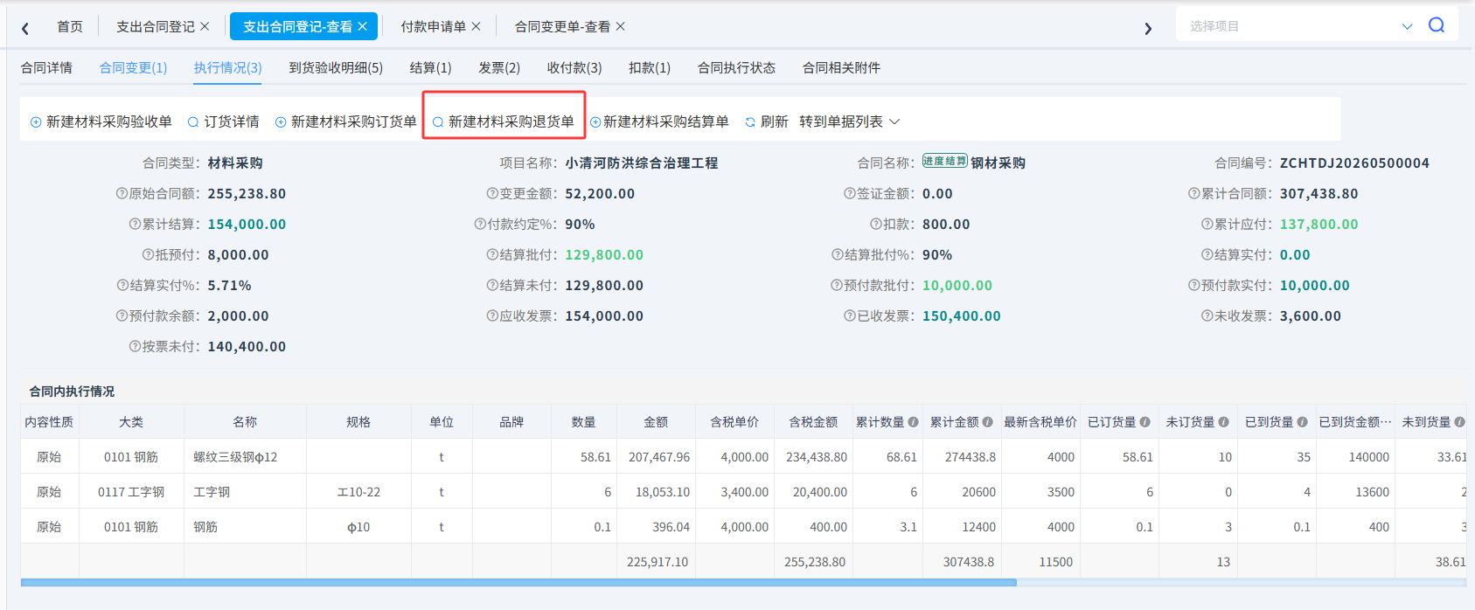Image resolution: width=1475 pixels, height=610 pixels.
Task: Click the 新建材料采购验收单 button
Action: pos(101,121)
